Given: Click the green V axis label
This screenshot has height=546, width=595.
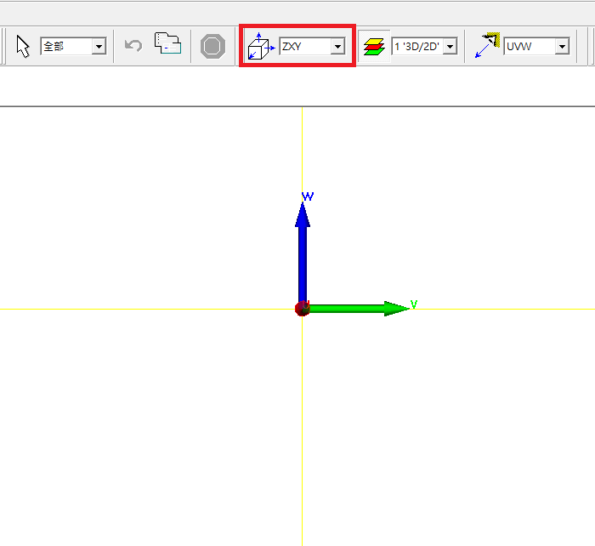Looking at the screenshot, I should coord(414,303).
